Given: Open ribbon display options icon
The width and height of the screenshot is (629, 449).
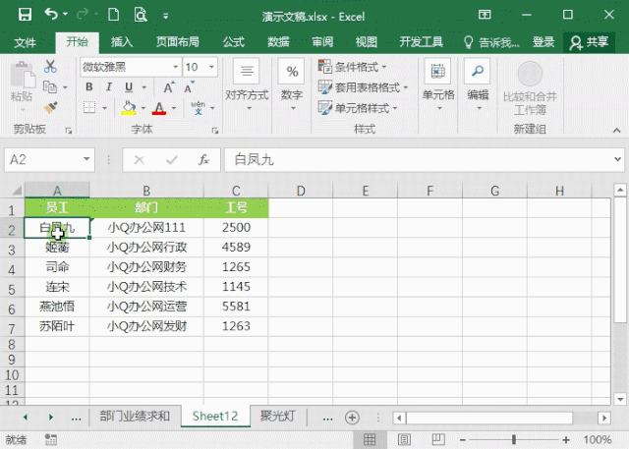Looking at the screenshot, I should coord(485,15).
